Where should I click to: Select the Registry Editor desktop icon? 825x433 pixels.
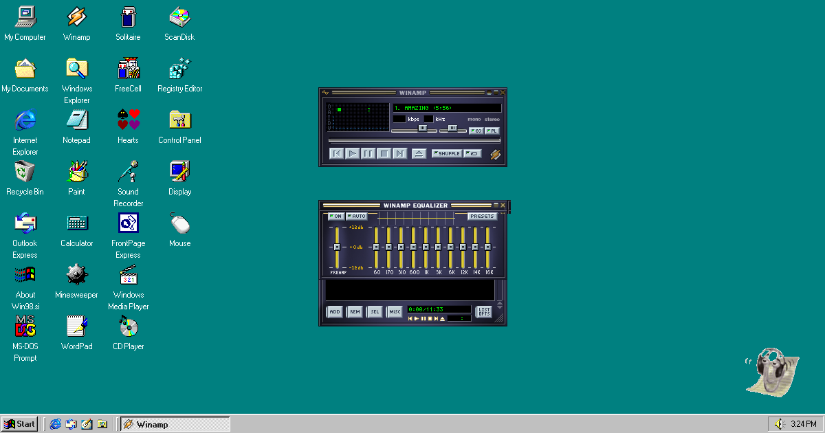[x=179, y=76]
